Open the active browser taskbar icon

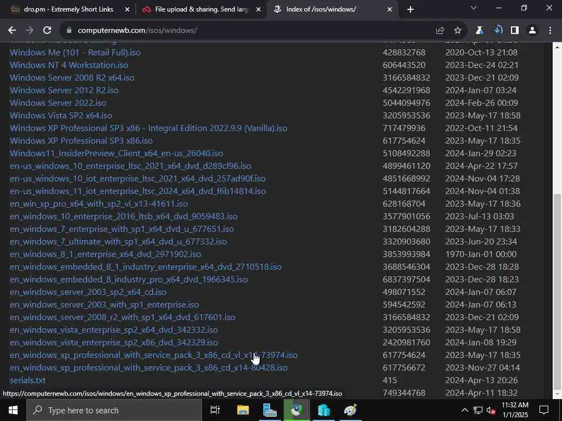point(296,410)
